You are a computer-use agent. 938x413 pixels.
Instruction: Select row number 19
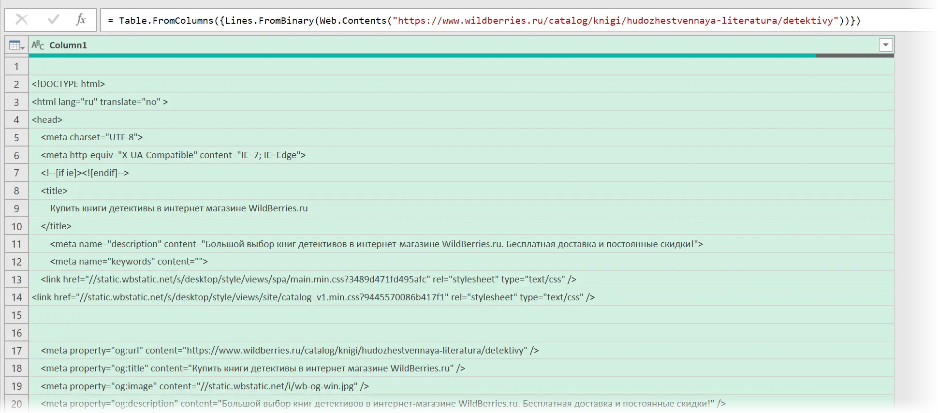tap(16, 386)
